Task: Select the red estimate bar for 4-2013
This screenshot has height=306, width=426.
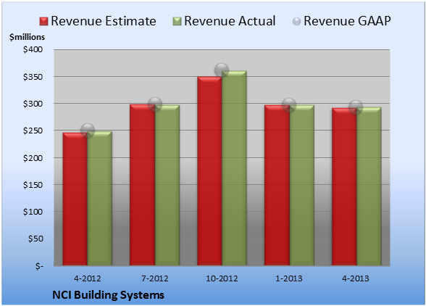Action: 344,186
